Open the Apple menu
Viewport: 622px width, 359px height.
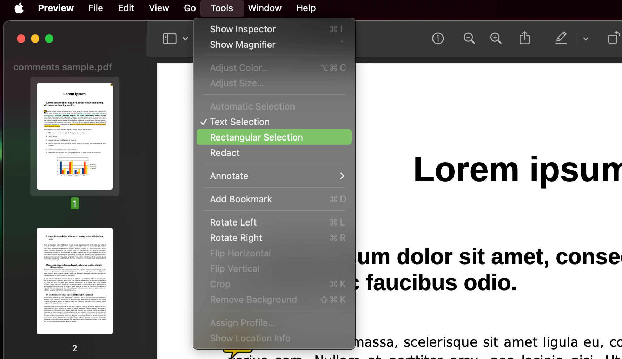[x=19, y=8]
